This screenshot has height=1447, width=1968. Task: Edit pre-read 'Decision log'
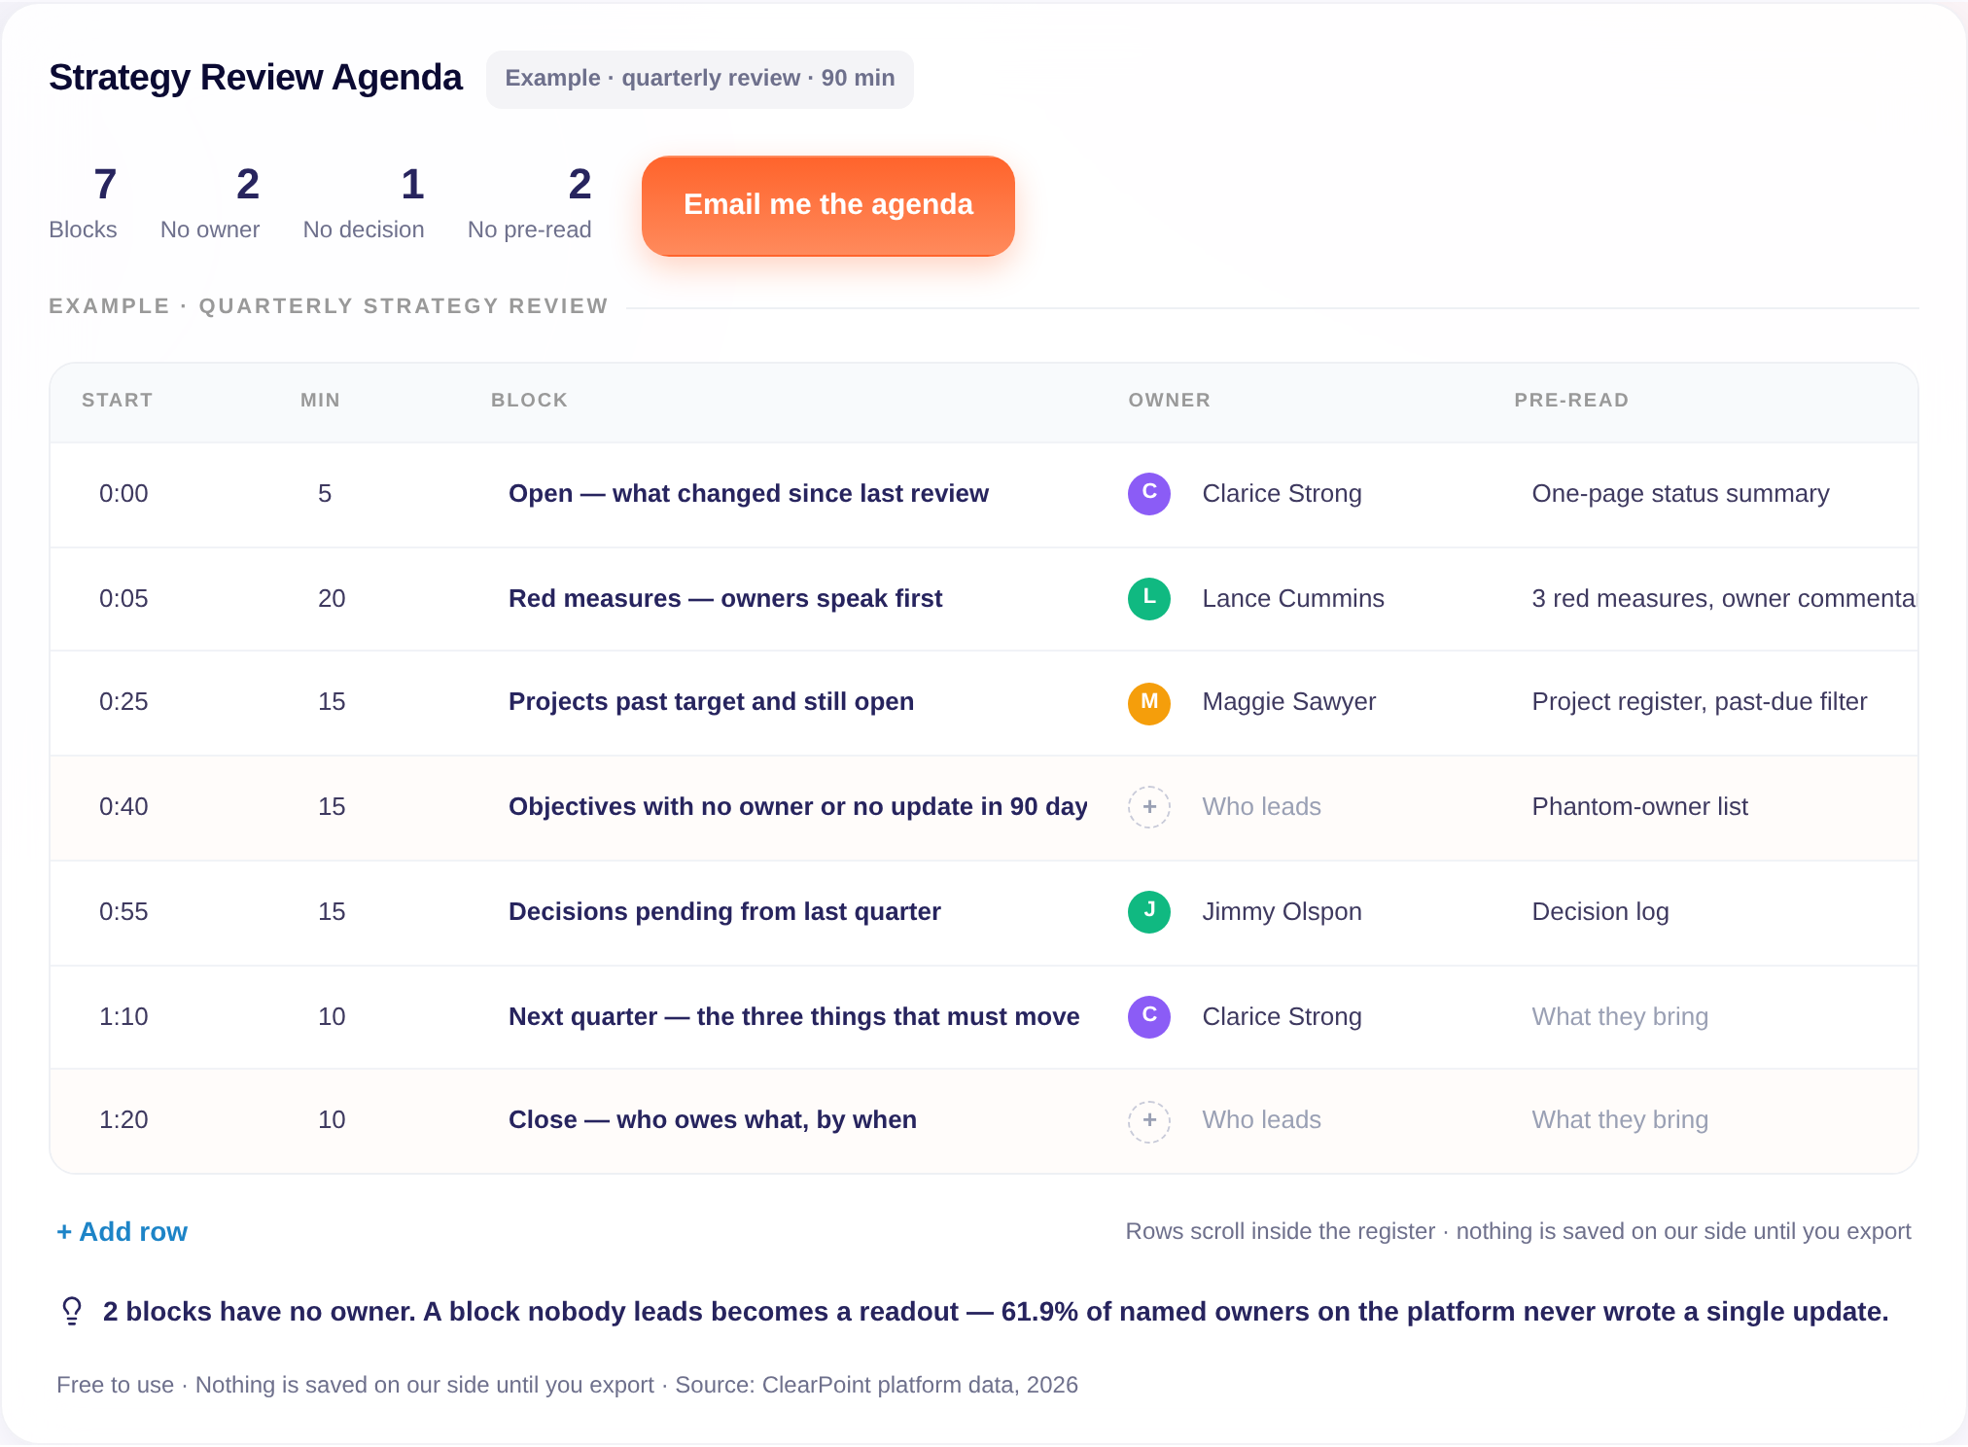1600,912
